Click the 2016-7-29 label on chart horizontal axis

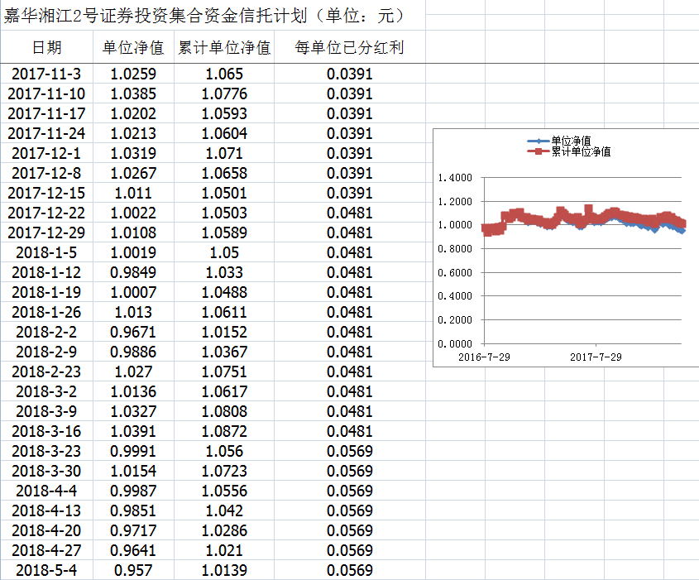click(484, 357)
